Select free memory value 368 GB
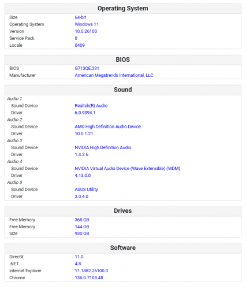This screenshot has height=289, width=246. 82,220
